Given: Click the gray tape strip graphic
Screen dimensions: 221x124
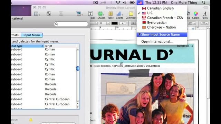Looking at the screenshot, I should point(139,73).
